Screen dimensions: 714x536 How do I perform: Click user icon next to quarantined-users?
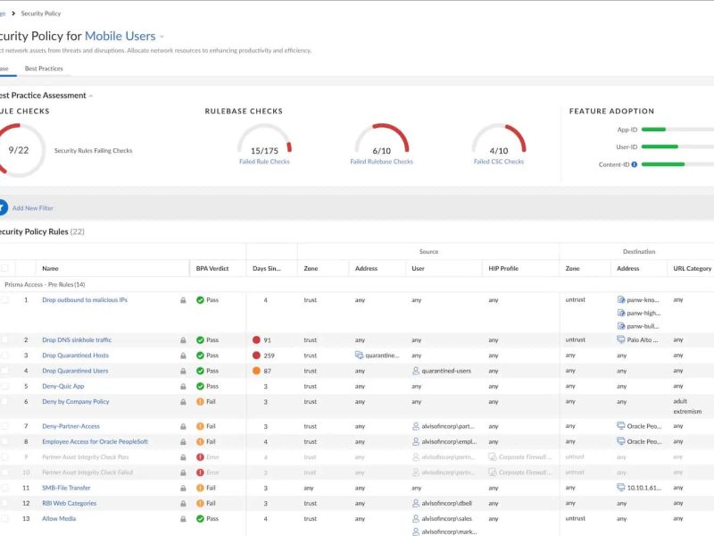pyautogui.click(x=416, y=371)
